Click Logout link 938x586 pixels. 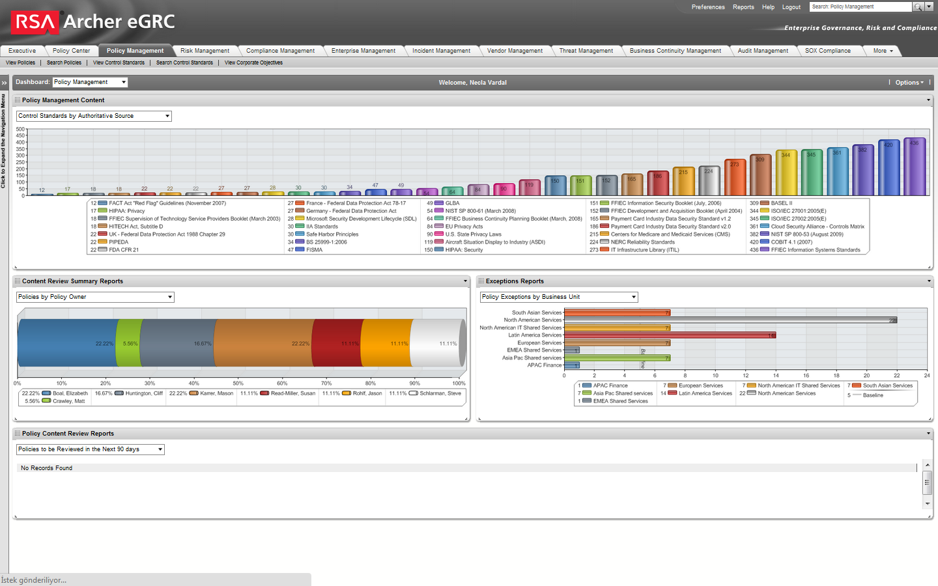click(791, 7)
